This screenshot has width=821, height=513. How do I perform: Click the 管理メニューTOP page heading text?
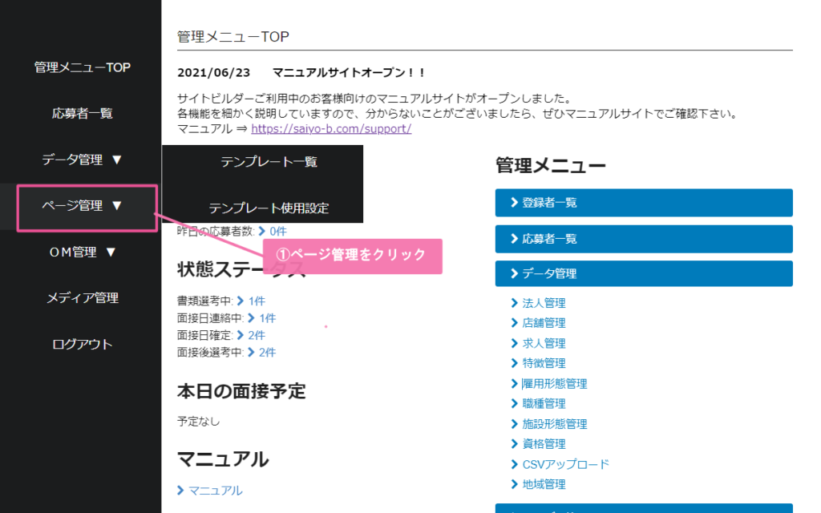coord(233,37)
